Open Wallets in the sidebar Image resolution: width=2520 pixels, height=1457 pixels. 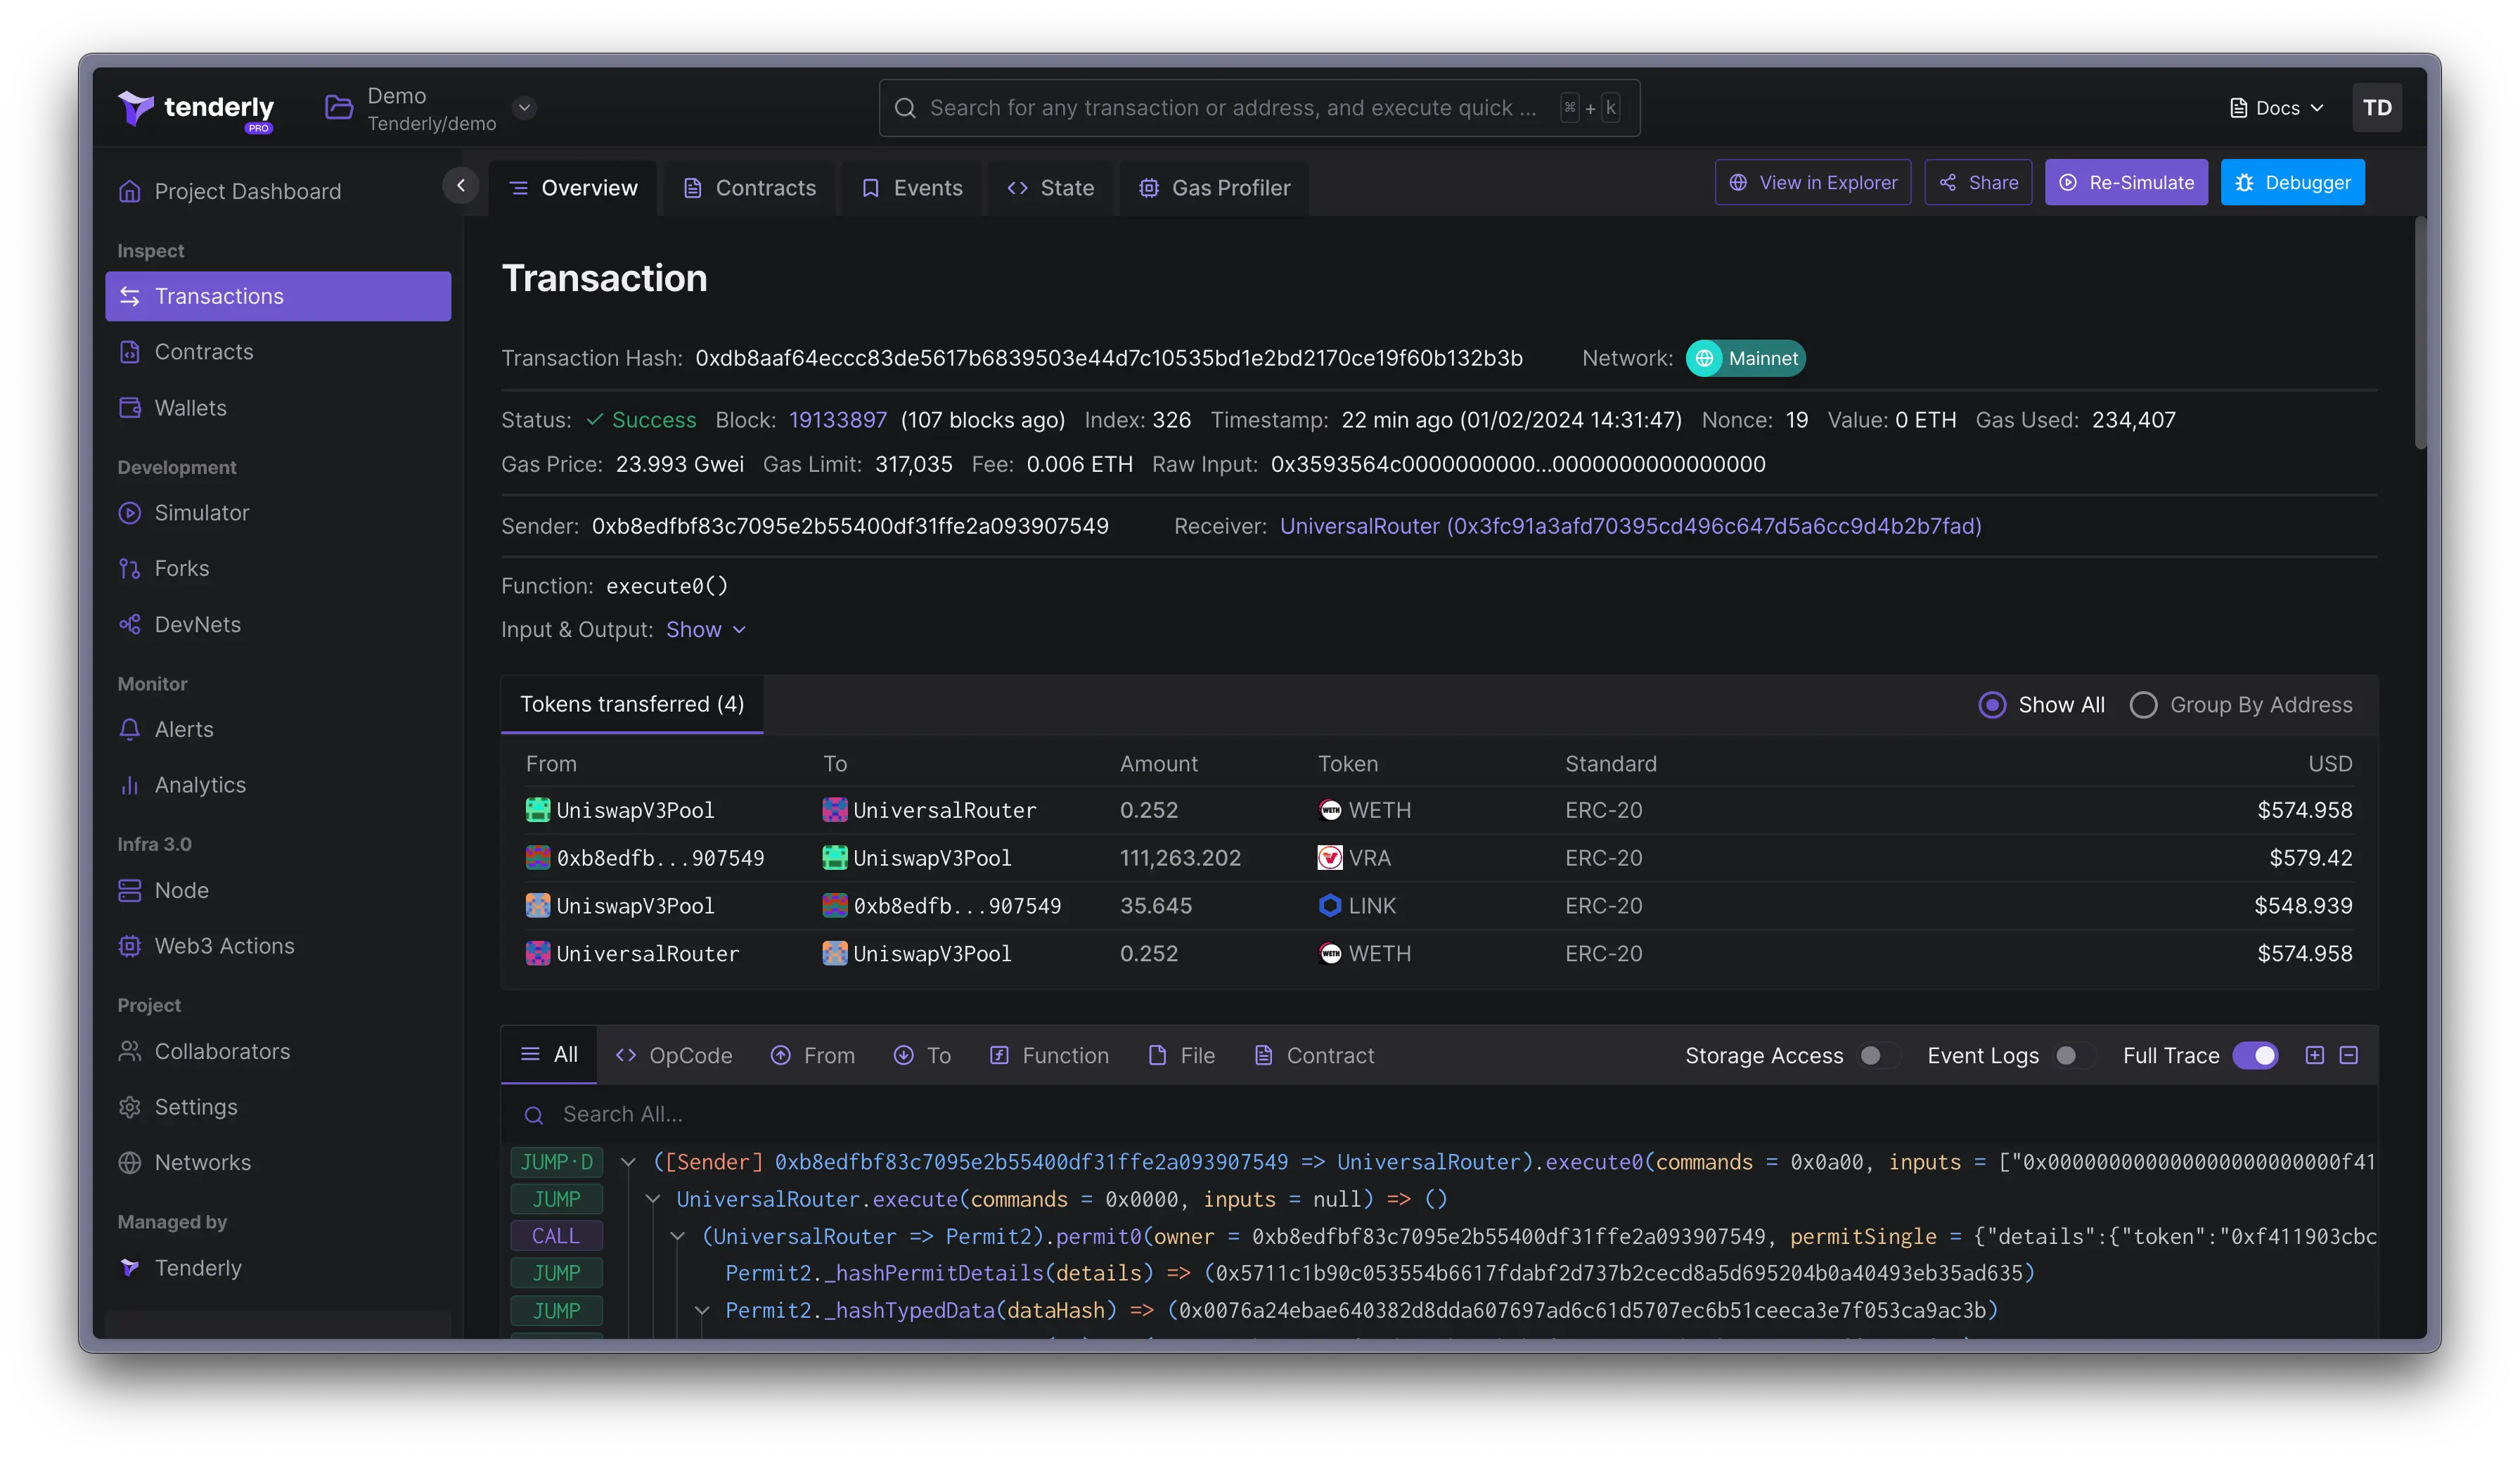[172, 408]
